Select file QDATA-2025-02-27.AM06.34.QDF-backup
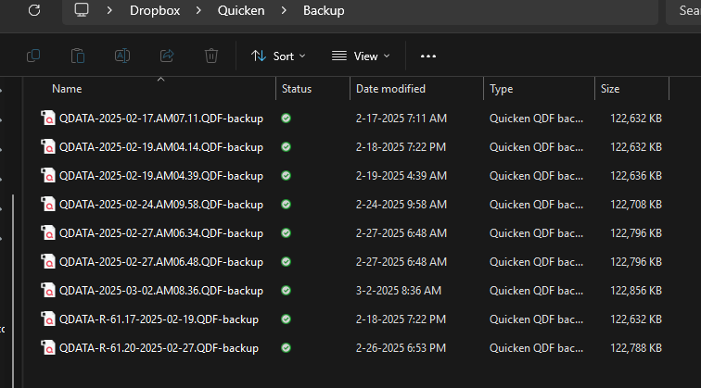This screenshot has height=388, width=701. (x=161, y=233)
